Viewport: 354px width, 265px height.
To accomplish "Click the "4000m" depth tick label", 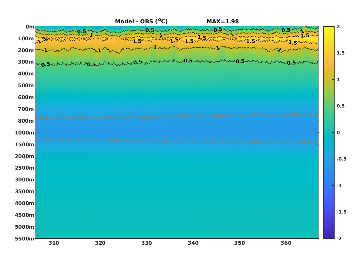I will 25,203.
